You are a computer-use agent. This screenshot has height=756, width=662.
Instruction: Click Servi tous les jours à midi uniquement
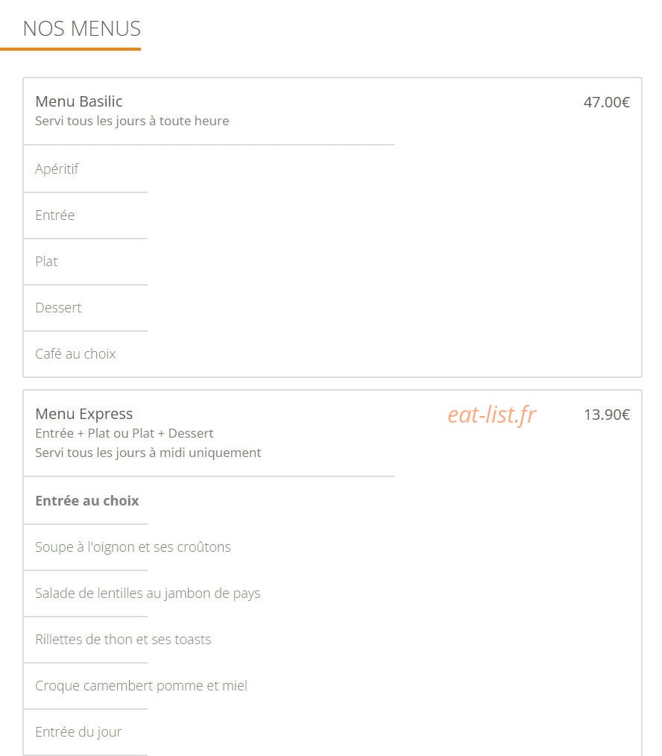pos(148,453)
